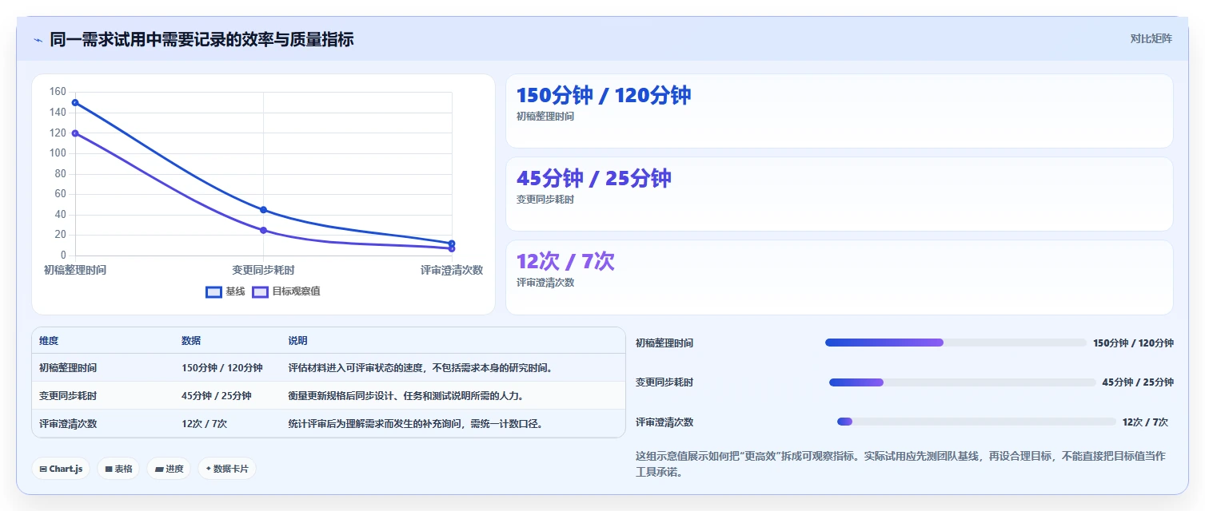The image size is (1205, 511).
Task: Click the 维度 table column header
Action: 49,341
